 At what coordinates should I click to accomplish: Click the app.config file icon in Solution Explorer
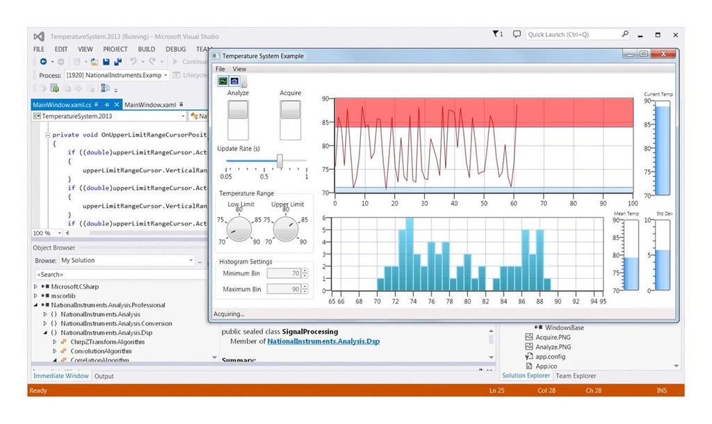click(x=528, y=357)
